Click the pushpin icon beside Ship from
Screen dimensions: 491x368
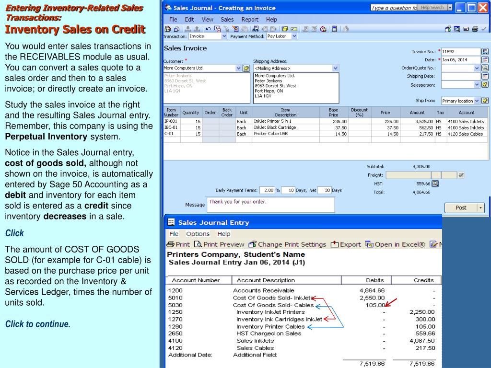[x=485, y=101]
